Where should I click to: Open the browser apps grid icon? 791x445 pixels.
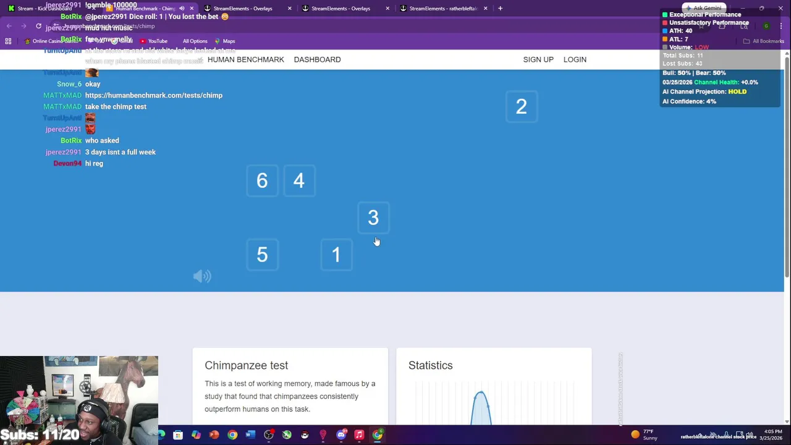[8, 41]
